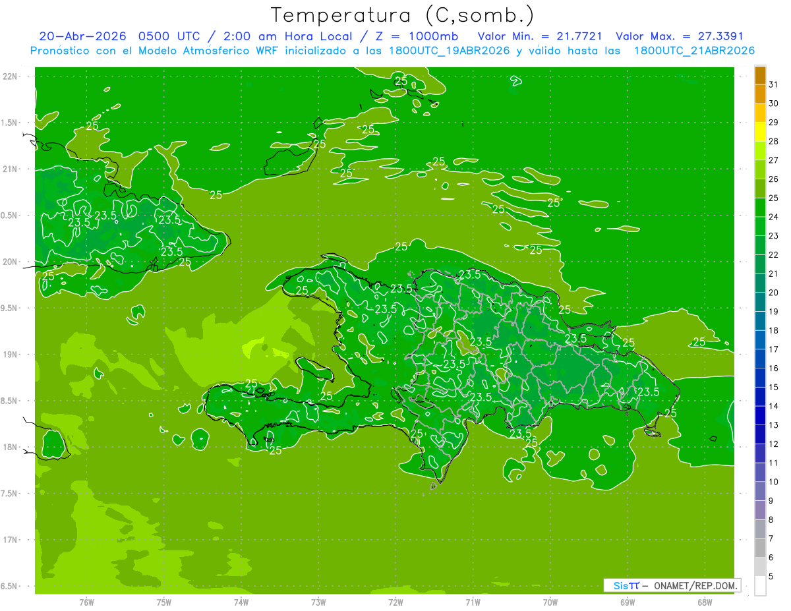
Task: Click the Valor Min. = 21.7721 text
Action: [x=539, y=36]
